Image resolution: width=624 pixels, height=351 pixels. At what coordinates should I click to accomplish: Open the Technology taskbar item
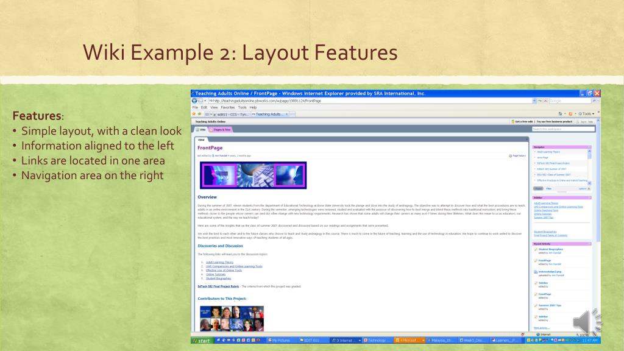(x=377, y=340)
